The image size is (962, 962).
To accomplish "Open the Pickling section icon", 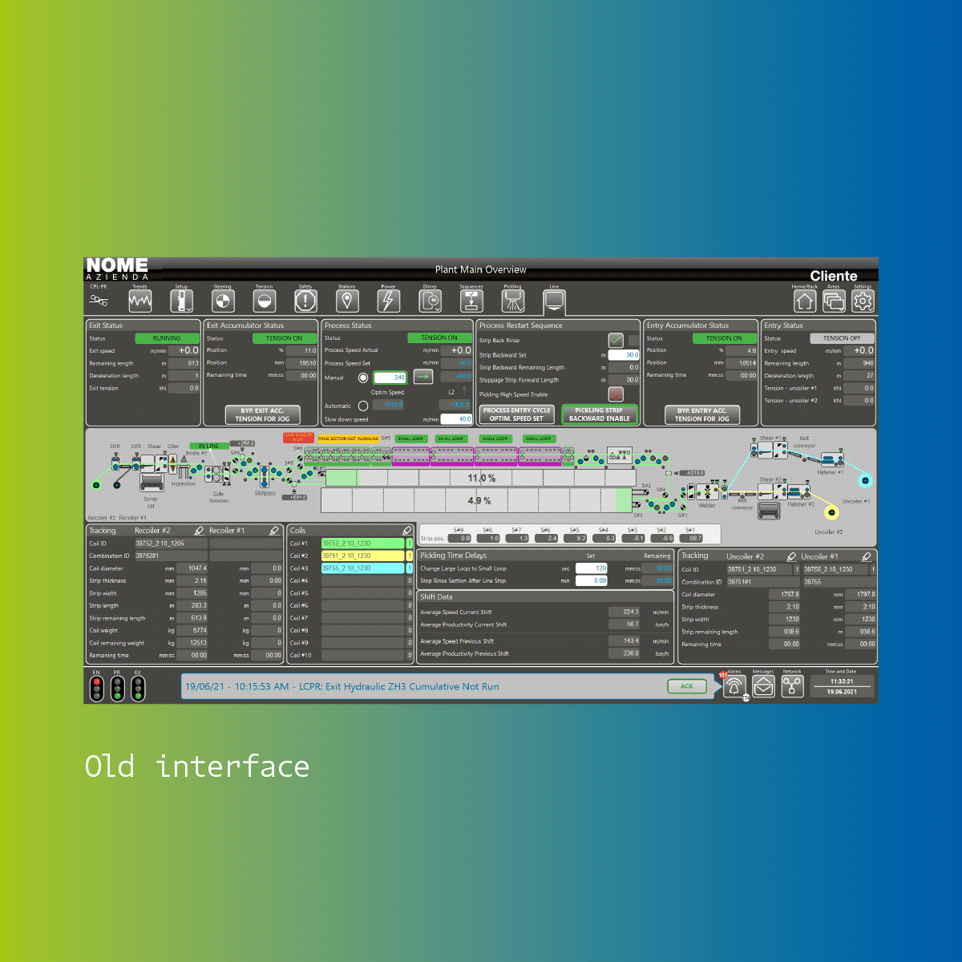I will point(513,301).
